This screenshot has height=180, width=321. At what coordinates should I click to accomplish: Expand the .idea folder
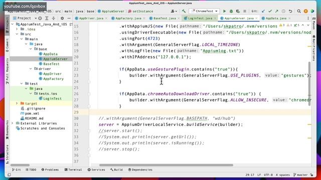[x=17, y=29]
